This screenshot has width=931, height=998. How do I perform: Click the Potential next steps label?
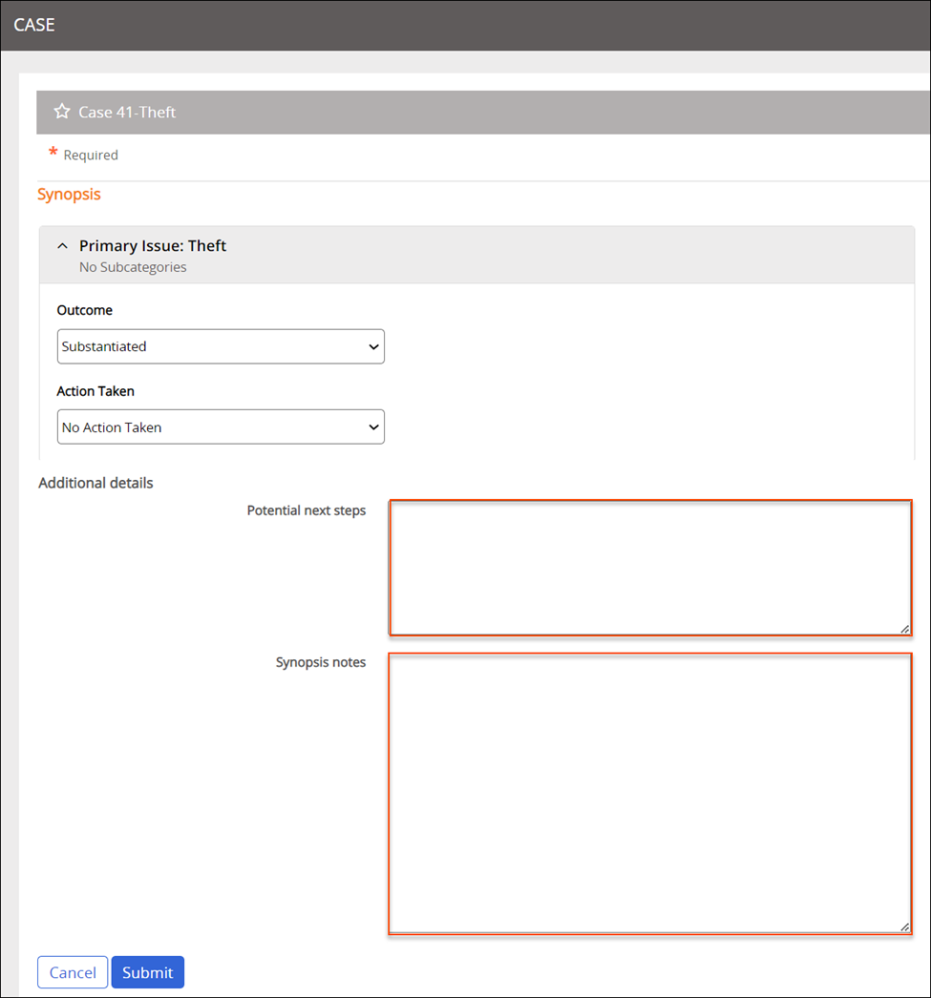click(x=306, y=510)
